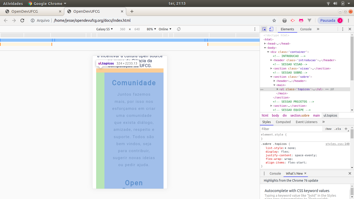Expand the ul topicos node

pos(278,89)
